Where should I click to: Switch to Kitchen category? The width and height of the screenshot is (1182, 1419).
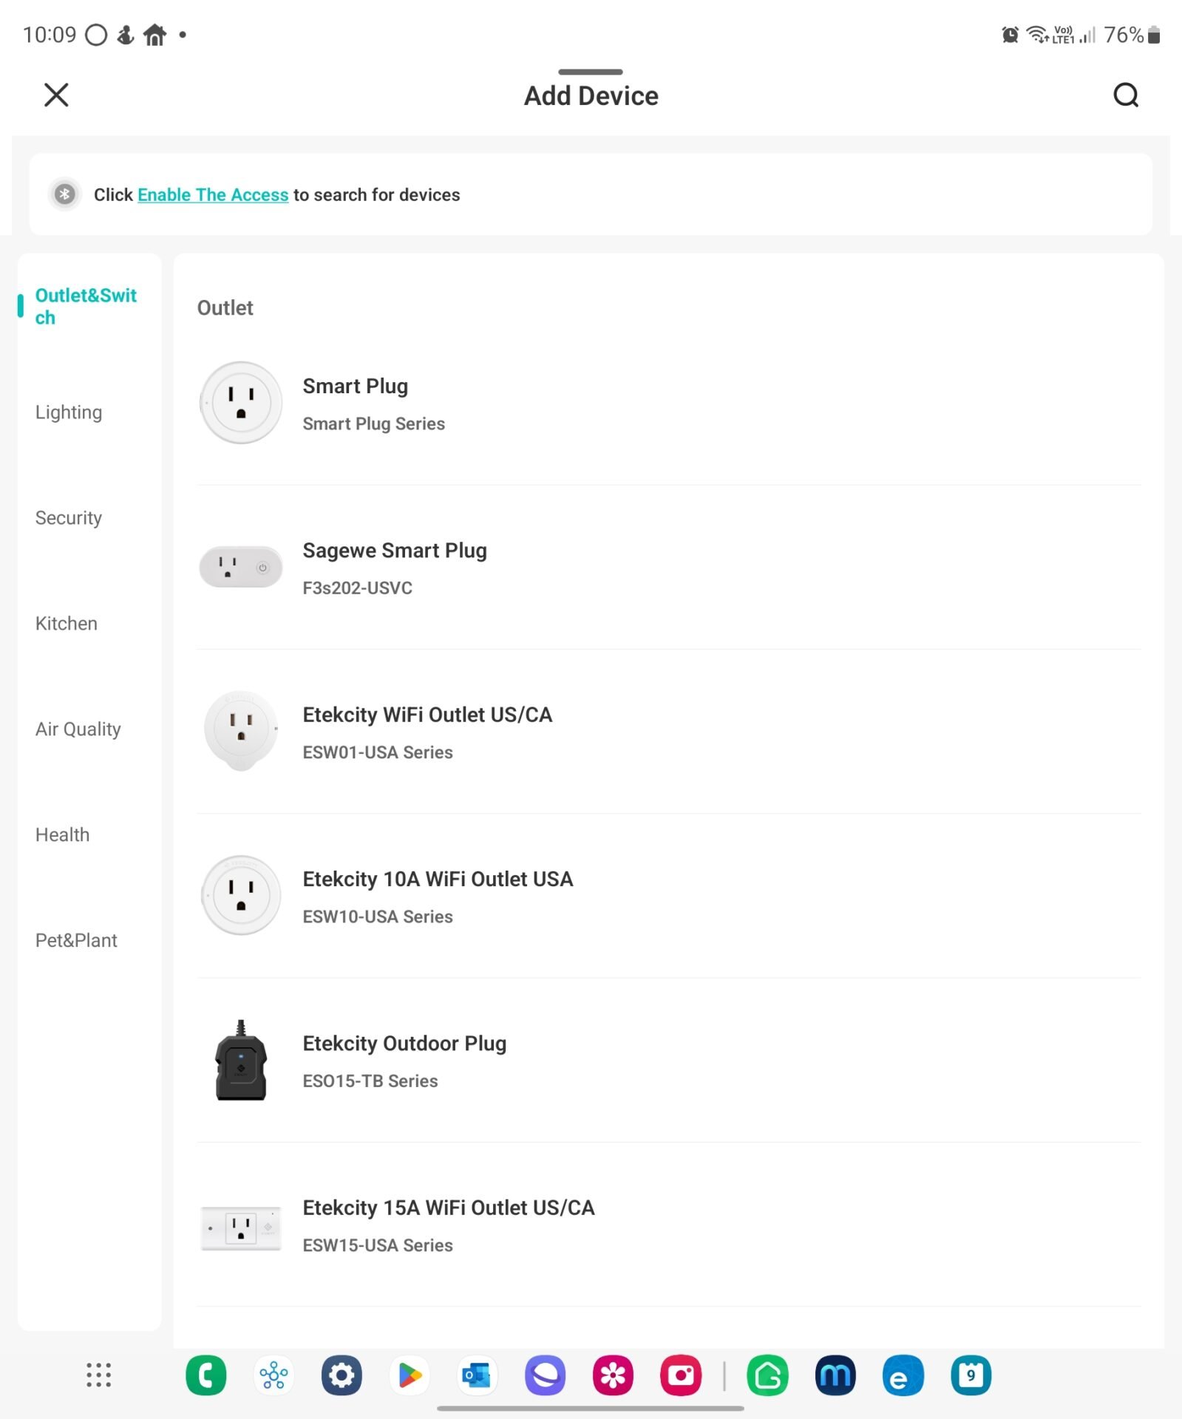[x=67, y=624]
